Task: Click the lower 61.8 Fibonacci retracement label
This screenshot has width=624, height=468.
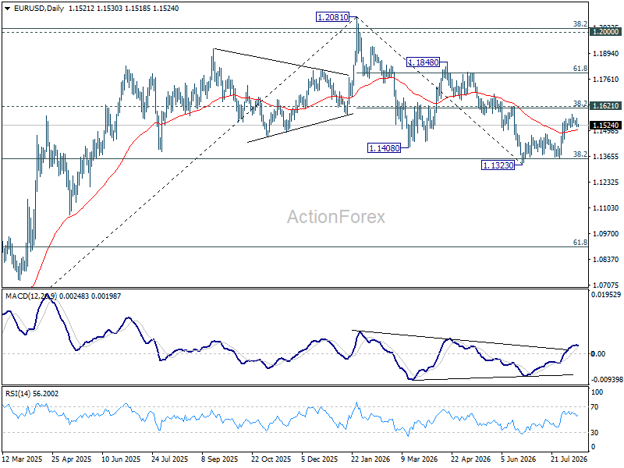Action: click(580, 243)
